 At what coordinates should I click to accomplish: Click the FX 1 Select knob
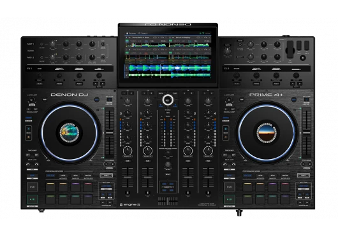pos(40,76)
